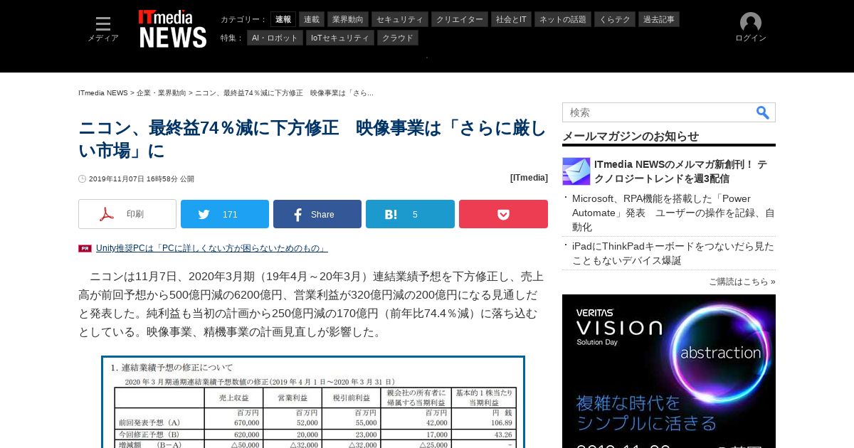This screenshot has height=448, width=854.
Task: Share article on Facebook button
Action: pyautogui.click(x=317, y=214)
